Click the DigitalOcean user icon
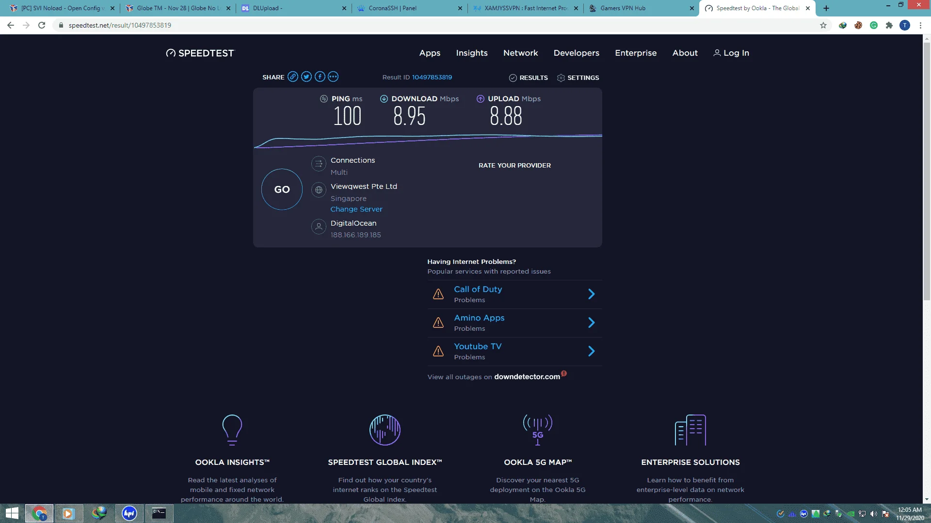 click(319, 227)
